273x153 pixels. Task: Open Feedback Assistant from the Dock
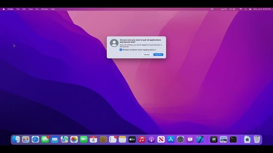[190, 139]
